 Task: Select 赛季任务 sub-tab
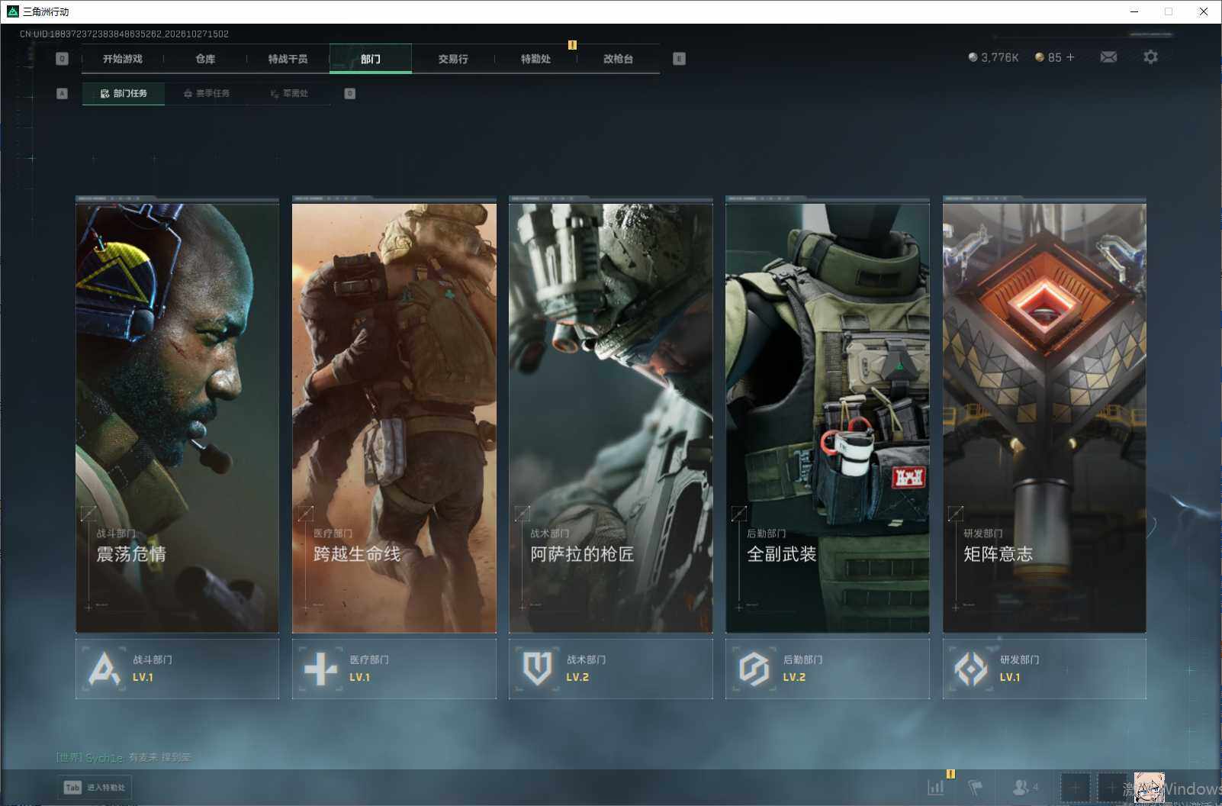206,93
